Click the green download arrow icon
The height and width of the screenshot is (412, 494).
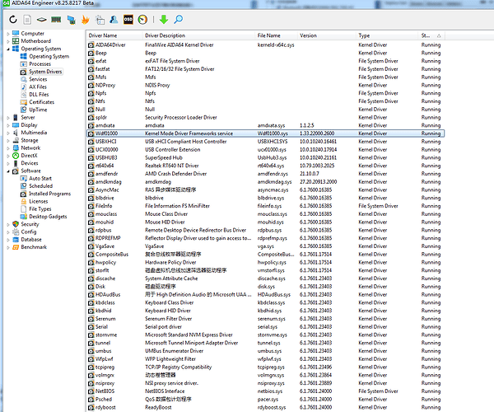point(164,20)
